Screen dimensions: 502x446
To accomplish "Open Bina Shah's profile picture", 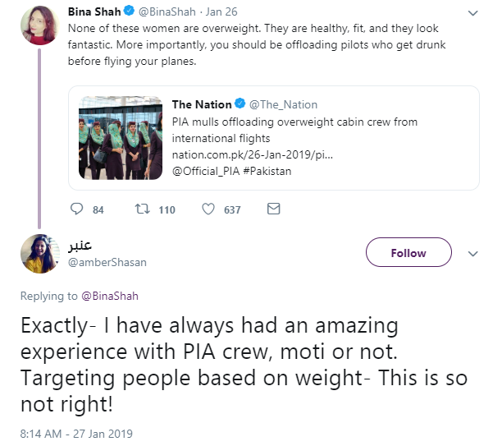I will tap(39, 25).
